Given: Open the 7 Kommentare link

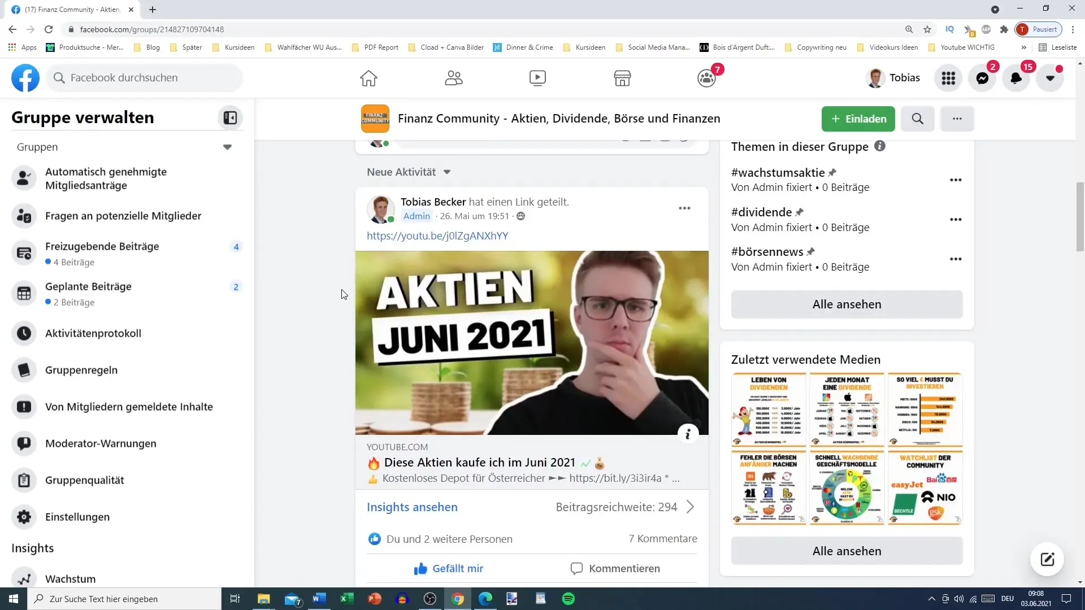Looking at the screenshot, I should point(663,539).
